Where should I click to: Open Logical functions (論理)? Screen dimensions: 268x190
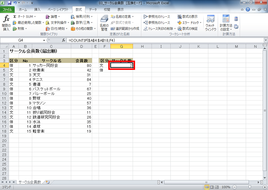click(53, 16)
